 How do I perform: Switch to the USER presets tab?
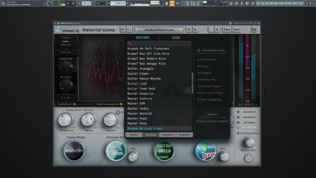tap(176, 38)
